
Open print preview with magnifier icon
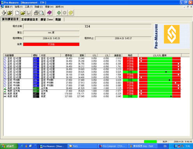pos(42,13)
